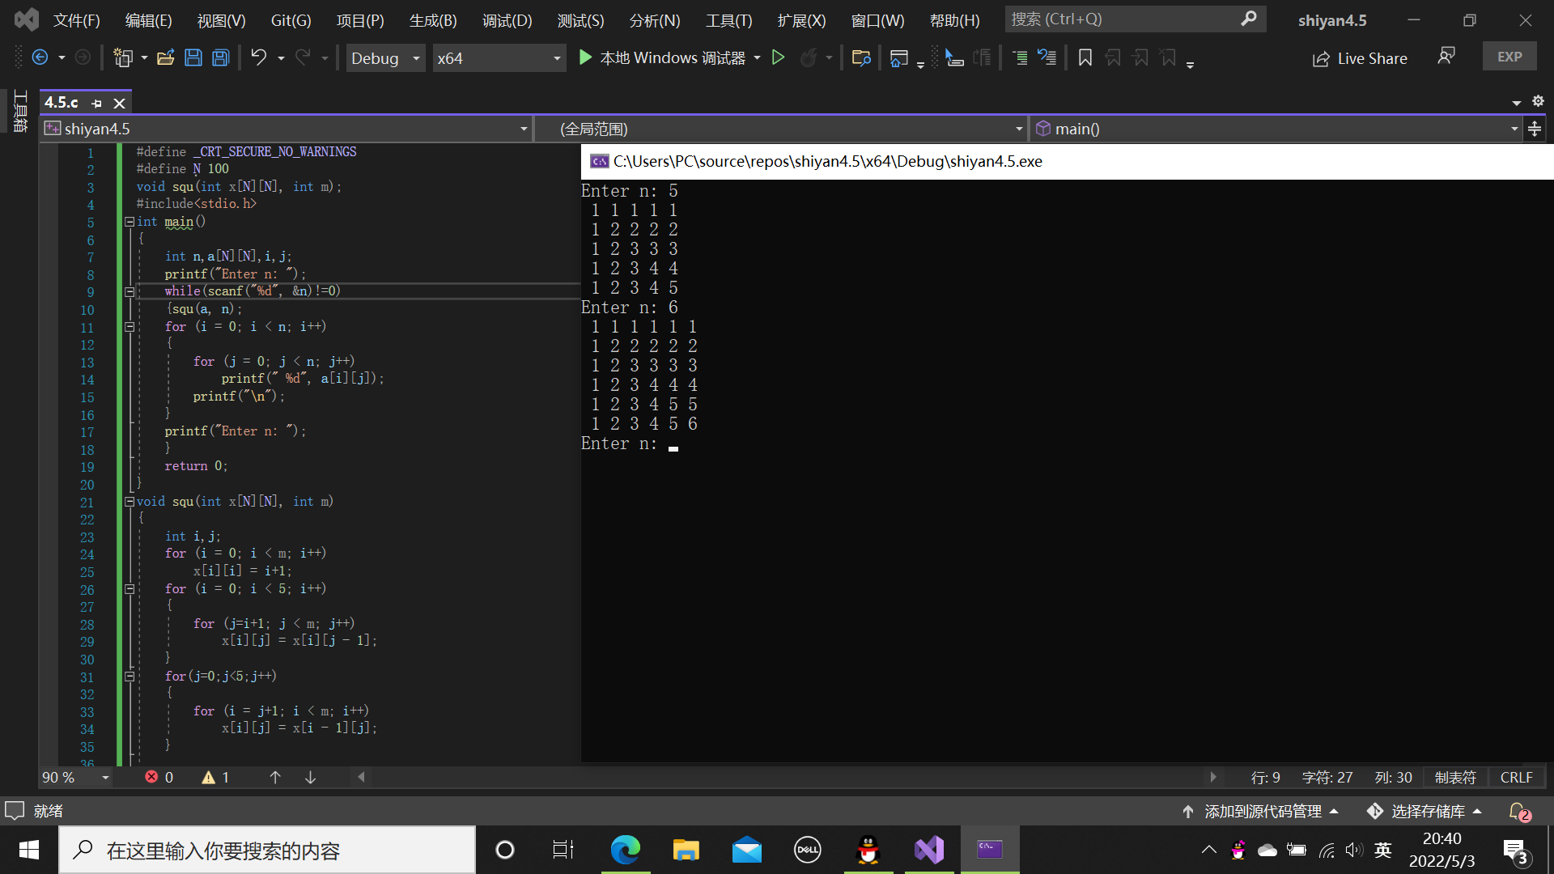The width and height of the screenshot is (1554, 874).
Task: Open the 生成(B) menu
Action: pyautogui.click(x=433, y=20)
